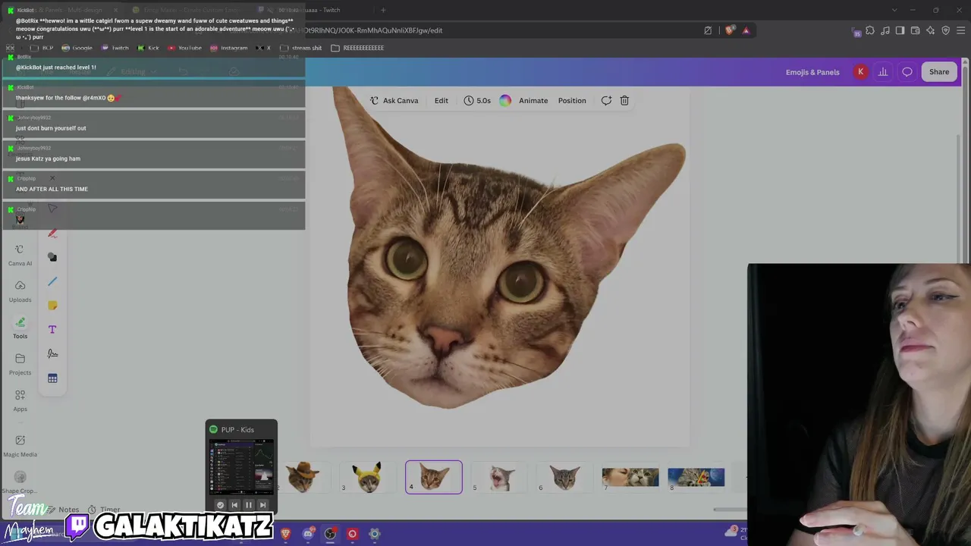971x546 pixels.
Task: Select page 6 gray cat thumbnail
Action: pos(565,477)
